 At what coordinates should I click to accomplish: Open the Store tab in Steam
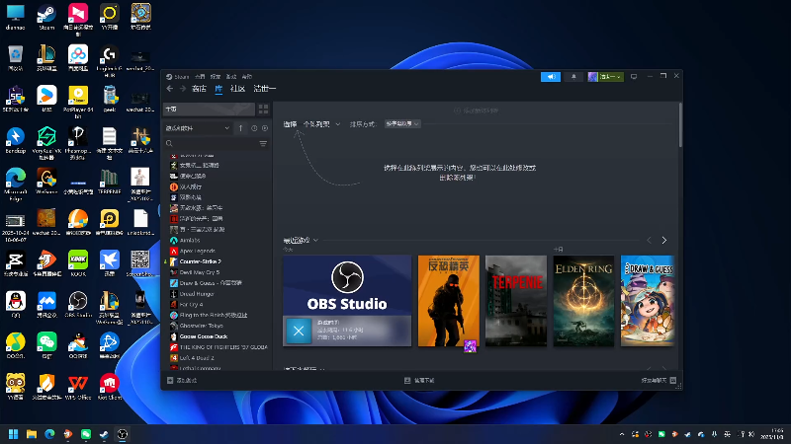(x=200, y=89)
